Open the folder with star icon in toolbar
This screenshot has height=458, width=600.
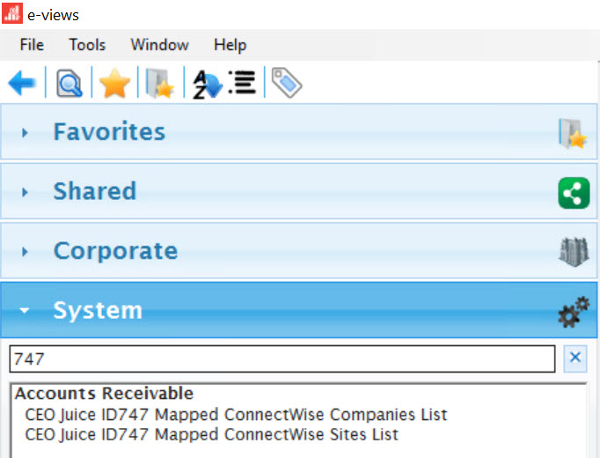pyautogui.click(x=160, y=83)
